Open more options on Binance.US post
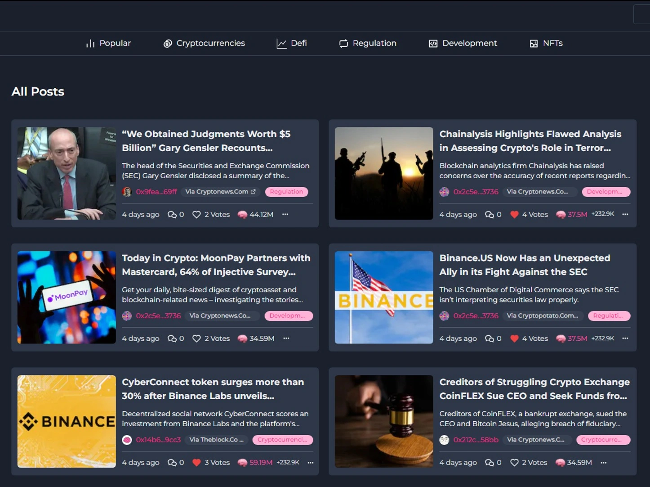The width and height of the screenshot is (650, 487). pyautogui.click(x=625, y=338)
